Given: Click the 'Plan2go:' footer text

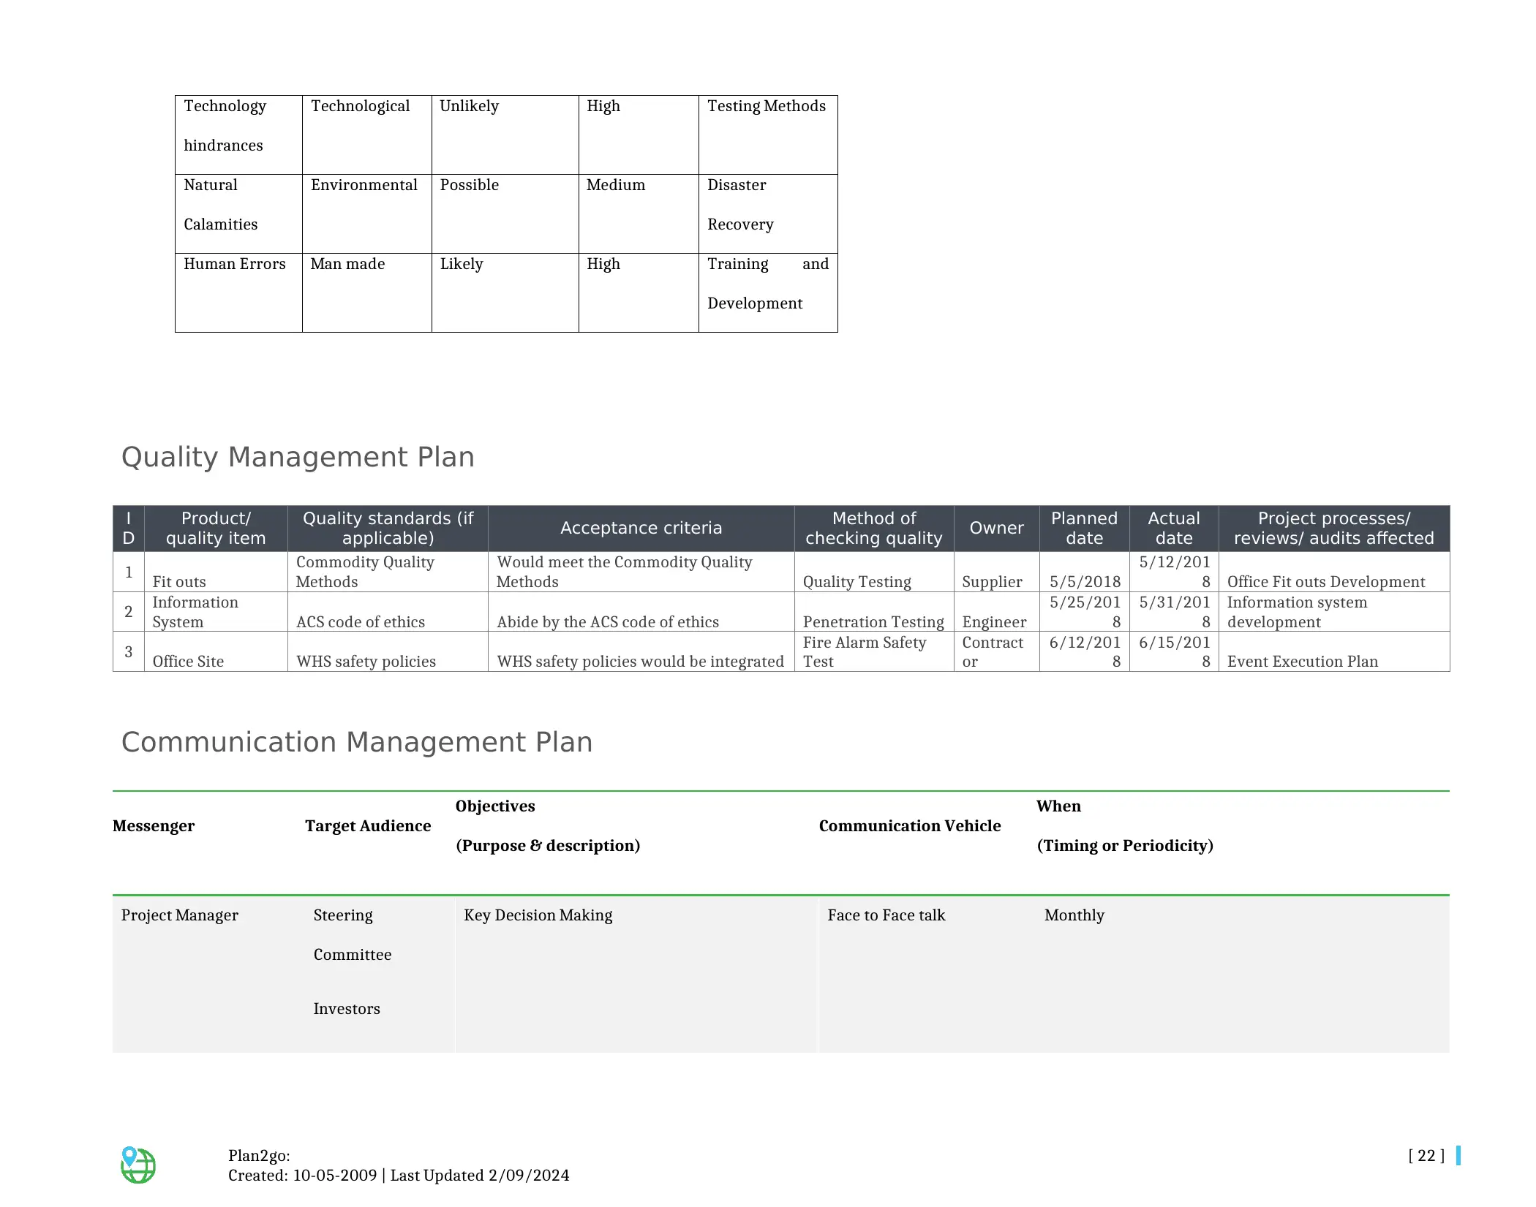Looking at the screenshot, I should (x=259, y=1155).
